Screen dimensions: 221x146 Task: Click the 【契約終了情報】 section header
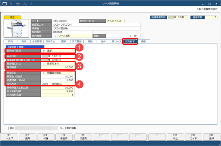[25, 47]
